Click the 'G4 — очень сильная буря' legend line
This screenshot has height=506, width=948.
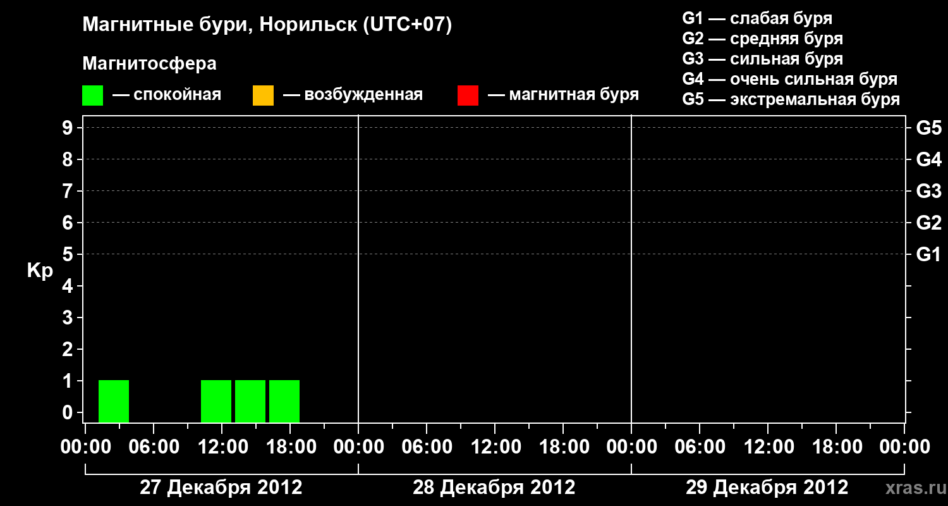tap(790, 79)
